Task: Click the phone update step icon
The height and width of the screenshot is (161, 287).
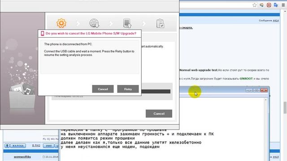Action: coord(127,23)
